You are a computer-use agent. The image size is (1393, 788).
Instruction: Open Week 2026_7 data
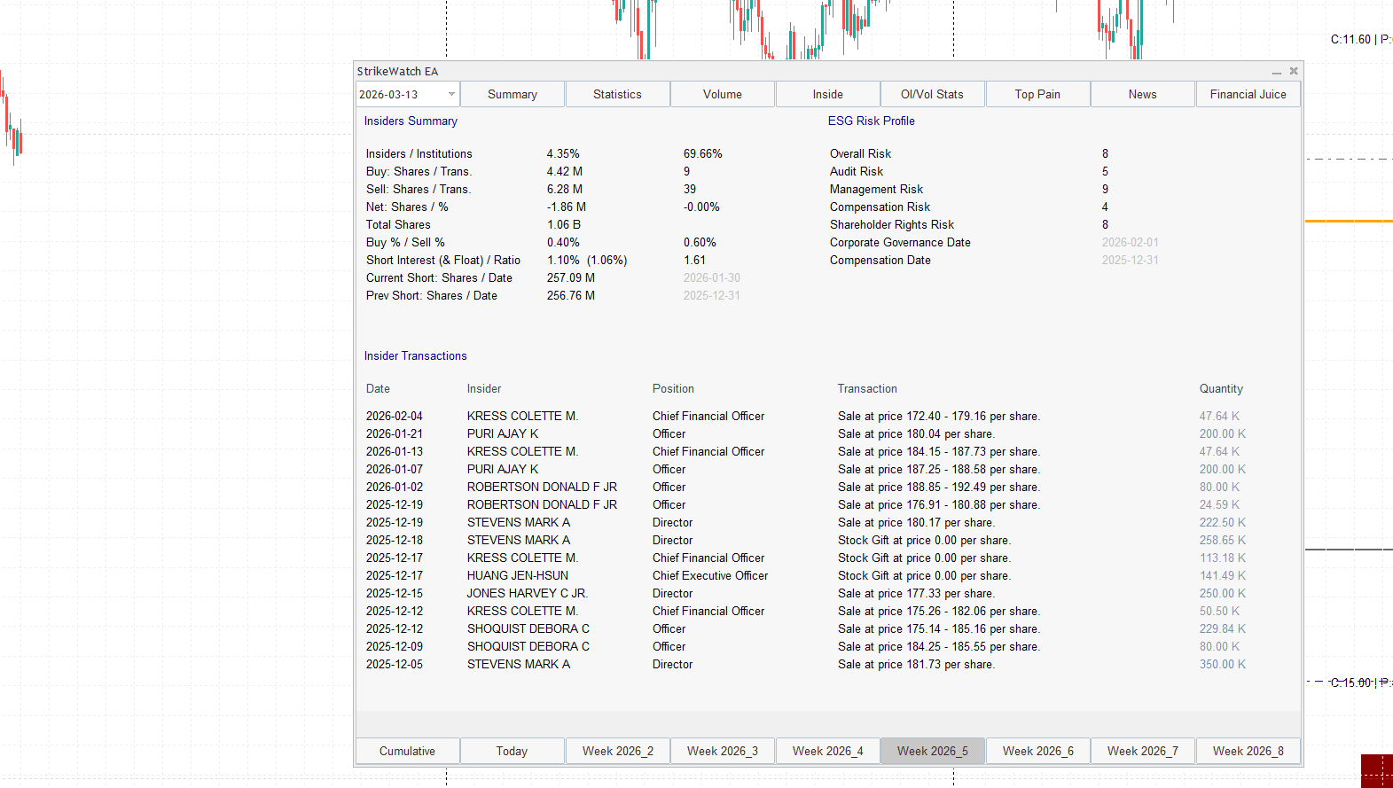[x=1142, y=751]
